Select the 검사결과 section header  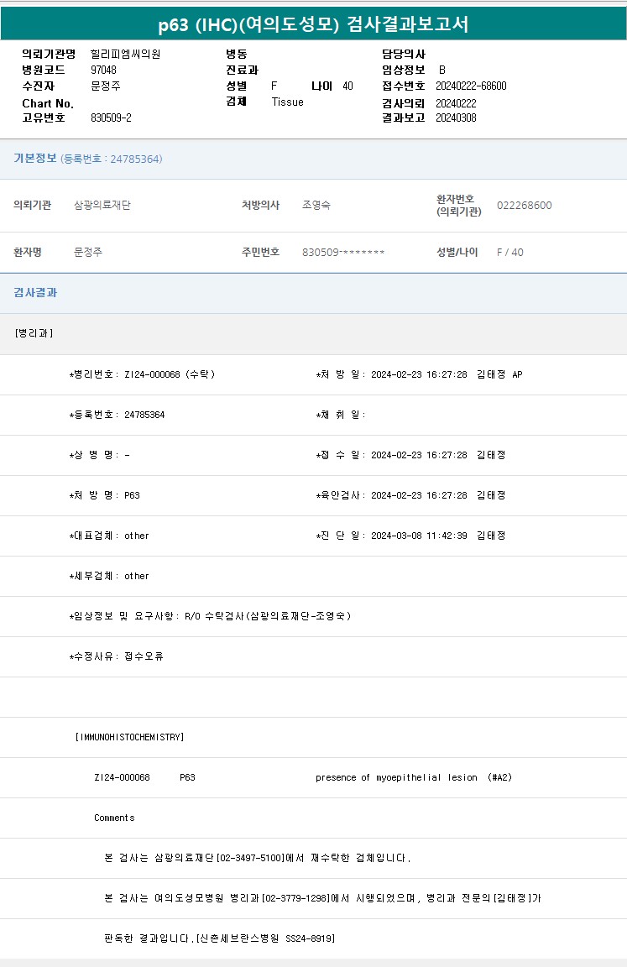pyautogui.click(x=35, y=293)
